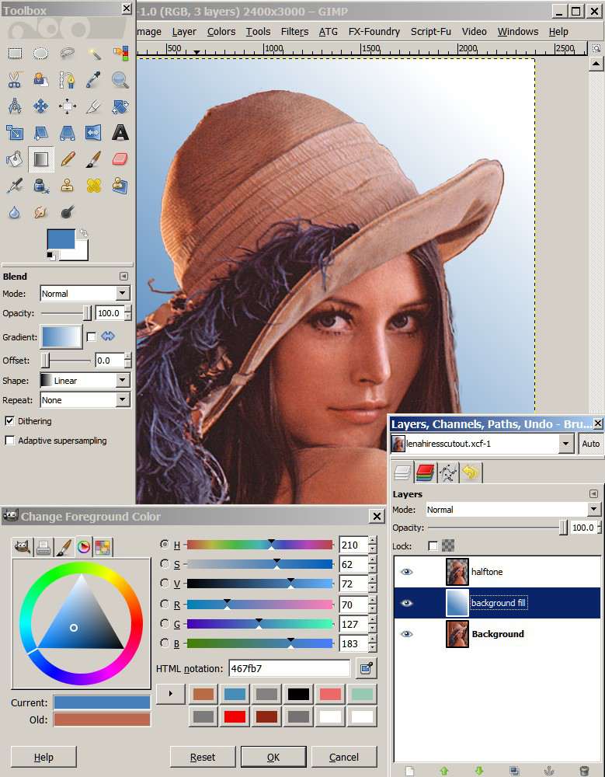Click the HTML notation color picker button

[366, 668]
